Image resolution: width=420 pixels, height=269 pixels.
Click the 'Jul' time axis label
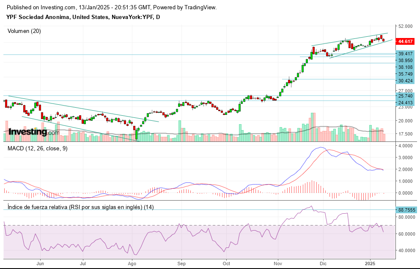[83, 264]
